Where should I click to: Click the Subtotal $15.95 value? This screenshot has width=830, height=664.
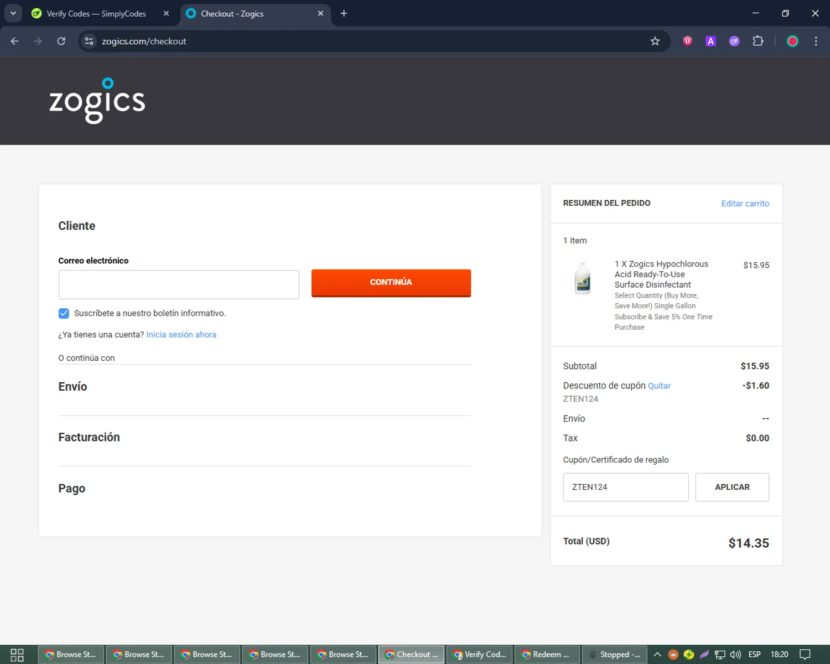pyautogui.click(x=755, y=366)
